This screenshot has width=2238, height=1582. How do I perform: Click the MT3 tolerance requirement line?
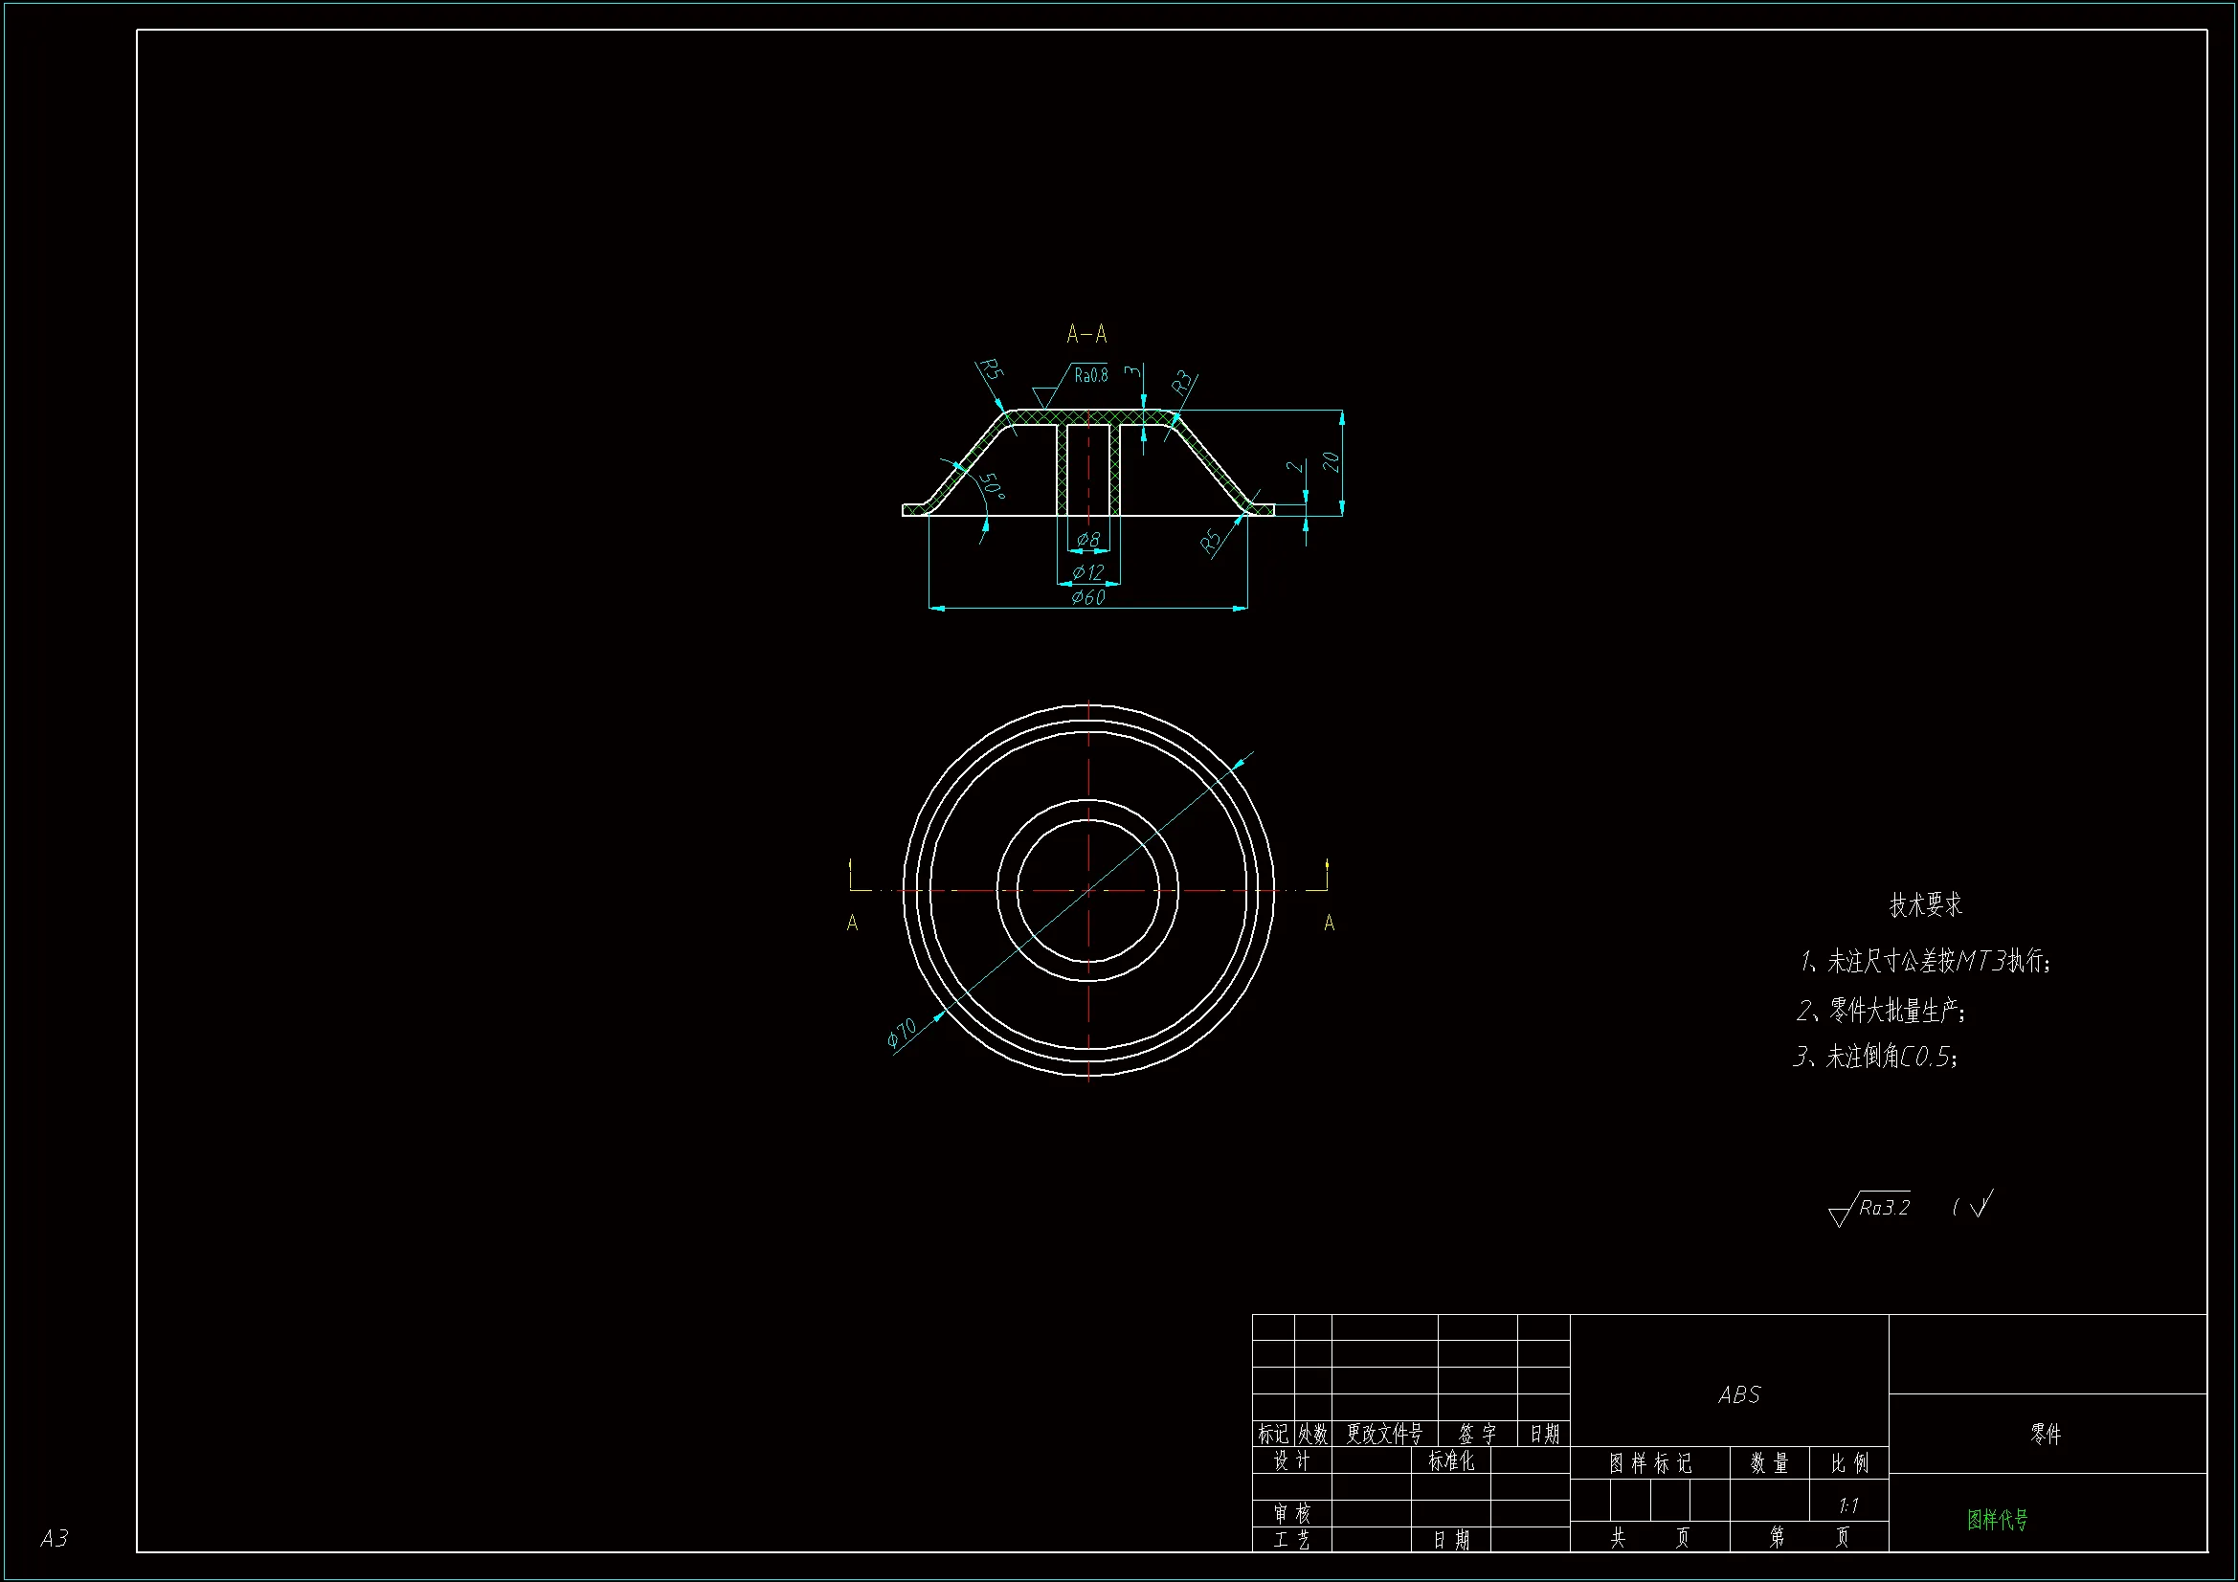click(x=1925, y=962)
